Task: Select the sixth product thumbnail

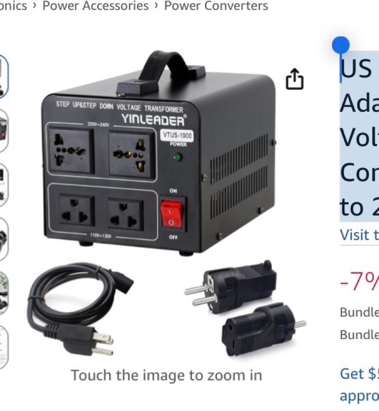Action: point(4,347)
